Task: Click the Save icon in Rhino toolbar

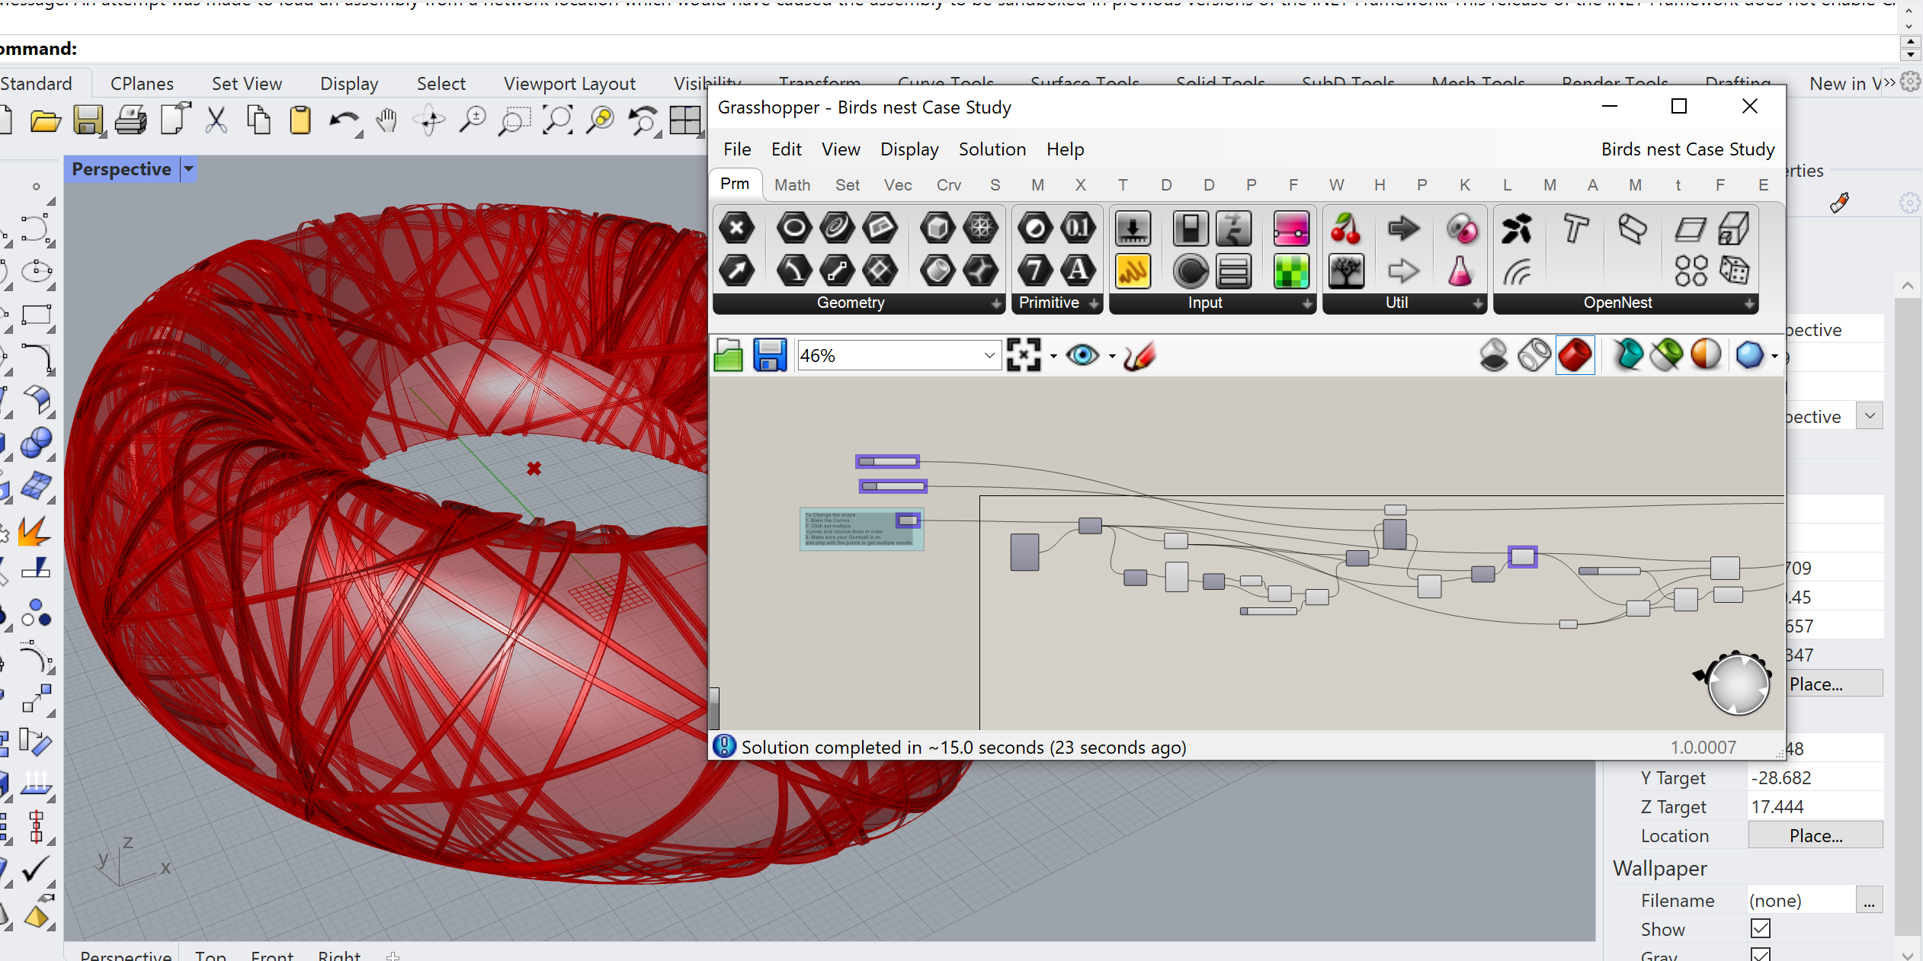Action: point(88,120)
